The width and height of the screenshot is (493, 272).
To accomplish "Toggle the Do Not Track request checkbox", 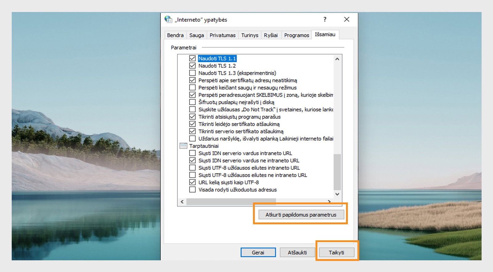I will 192,109.
